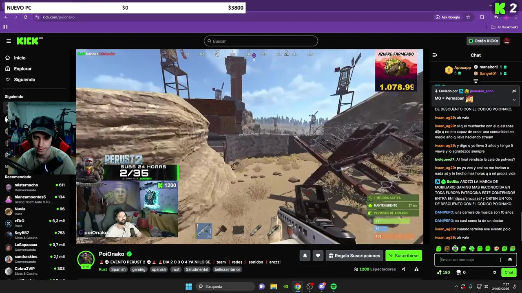Insert the brown angry face emote

click(447, 249)
